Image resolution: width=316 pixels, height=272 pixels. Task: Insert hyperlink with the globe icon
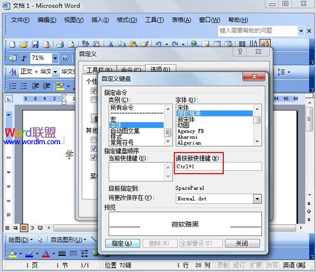194,44
